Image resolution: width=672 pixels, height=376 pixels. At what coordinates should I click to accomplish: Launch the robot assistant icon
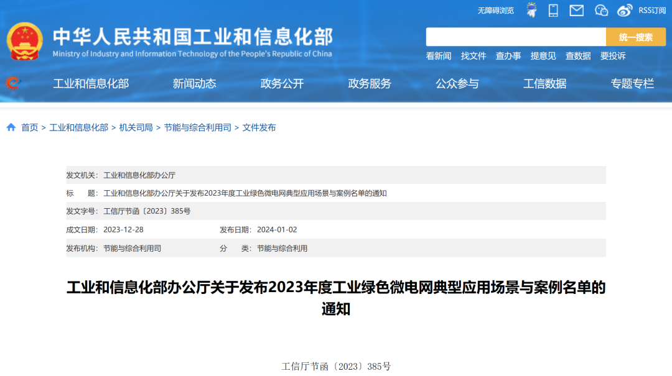(532, 10)
